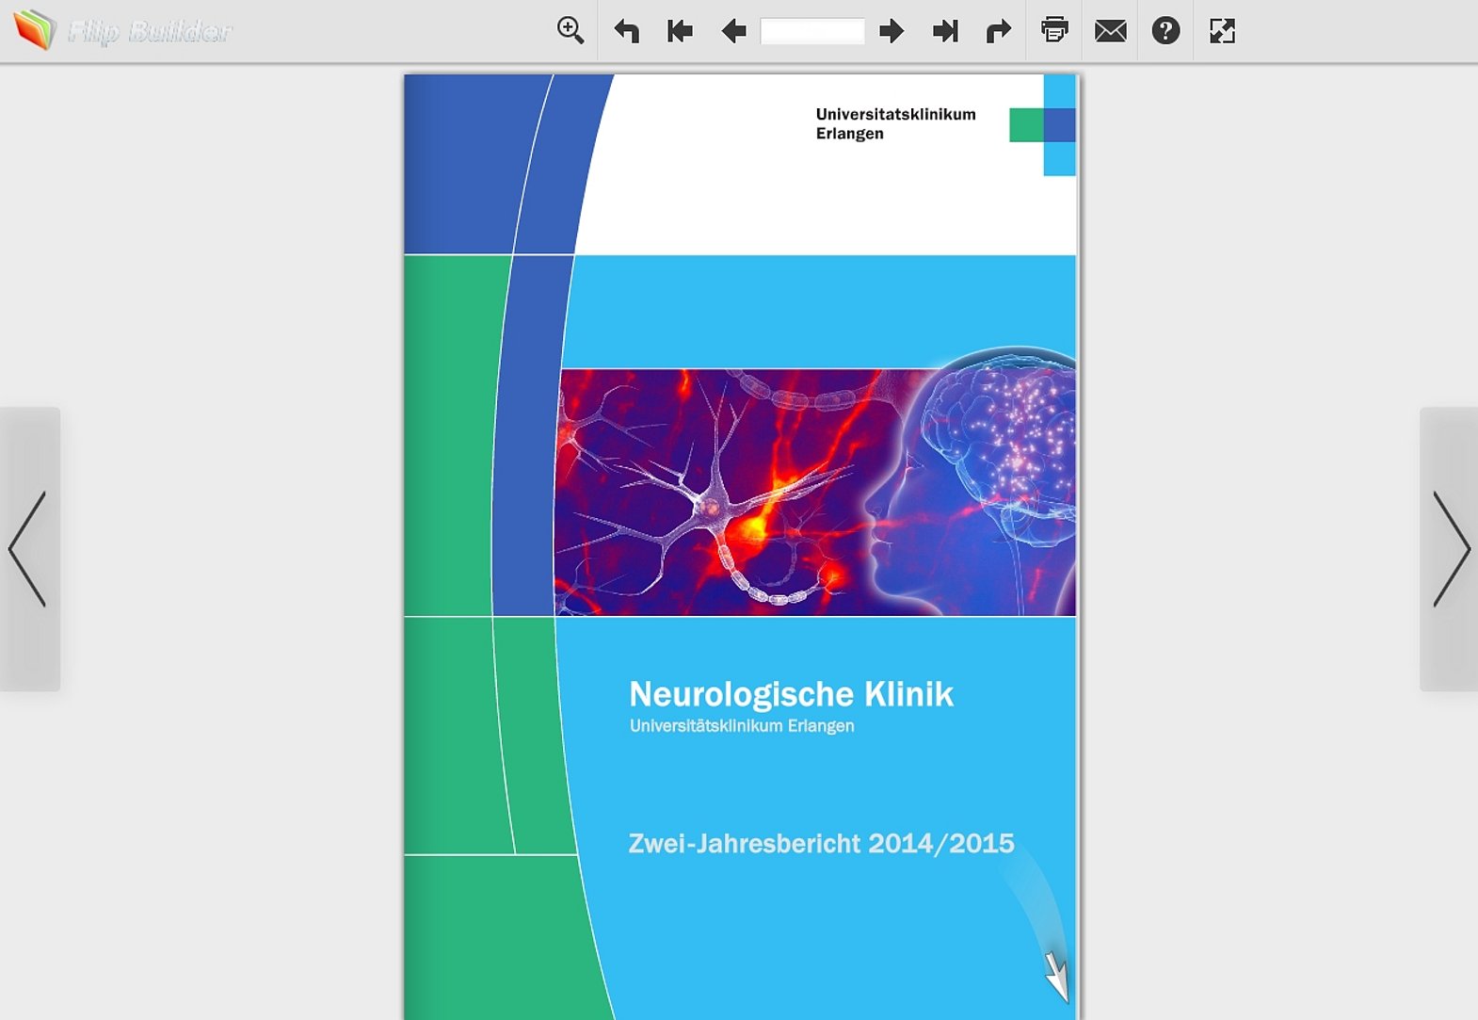Click the page number input field
The image size is (1478, 1020).
click(x=811, y=31)
